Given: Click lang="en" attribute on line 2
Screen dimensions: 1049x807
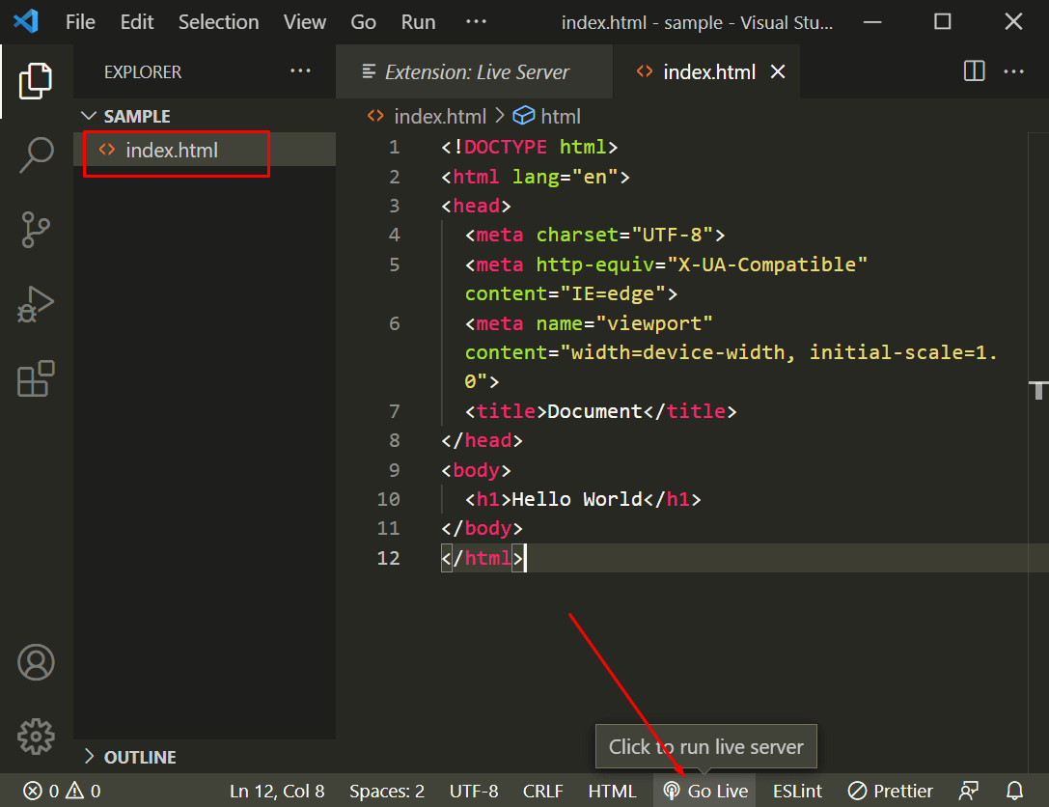Looking at the screenshot, I should pos(565,177).
